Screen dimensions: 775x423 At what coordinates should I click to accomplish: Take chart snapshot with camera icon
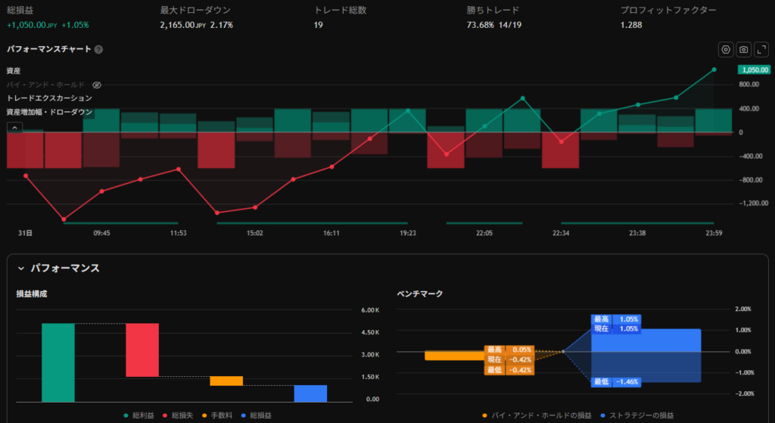coord(744,49)
